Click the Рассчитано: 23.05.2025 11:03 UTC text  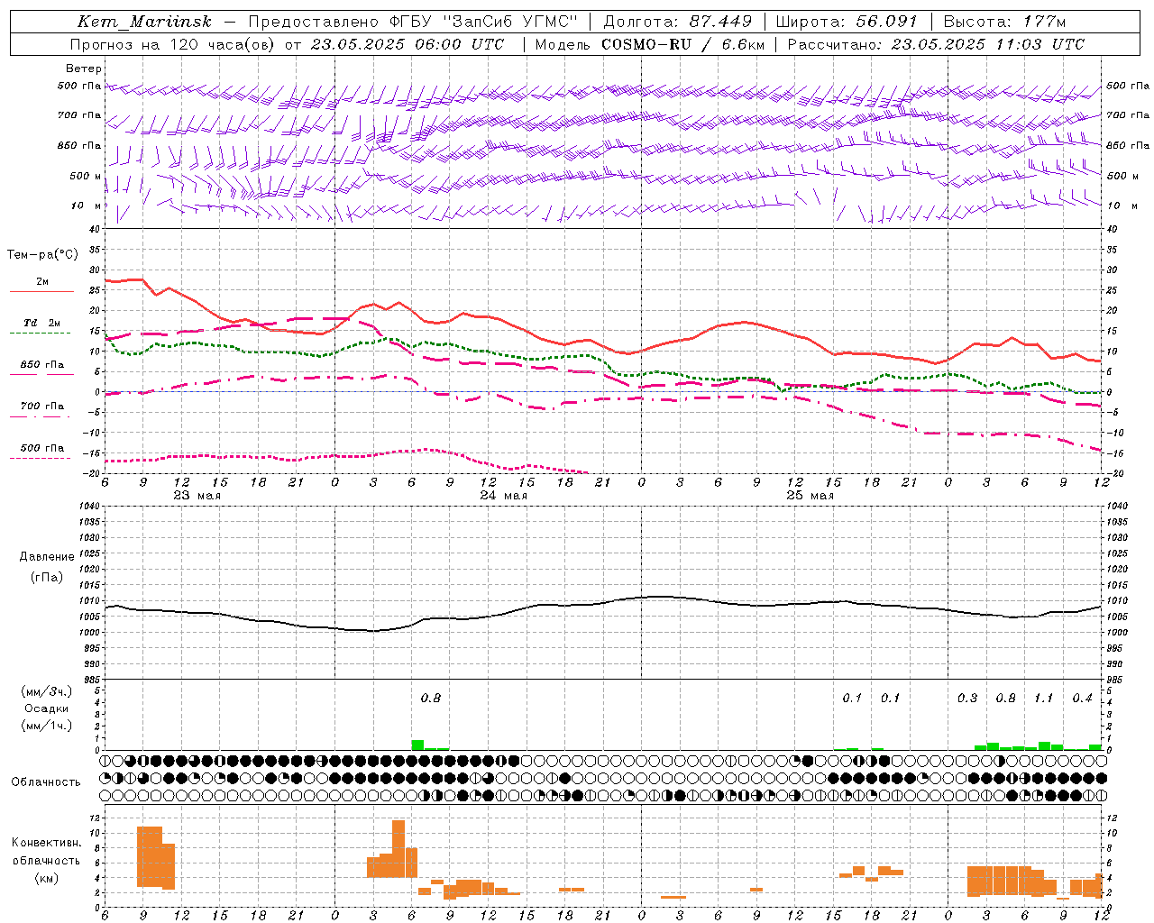click(x=936, y=44)
